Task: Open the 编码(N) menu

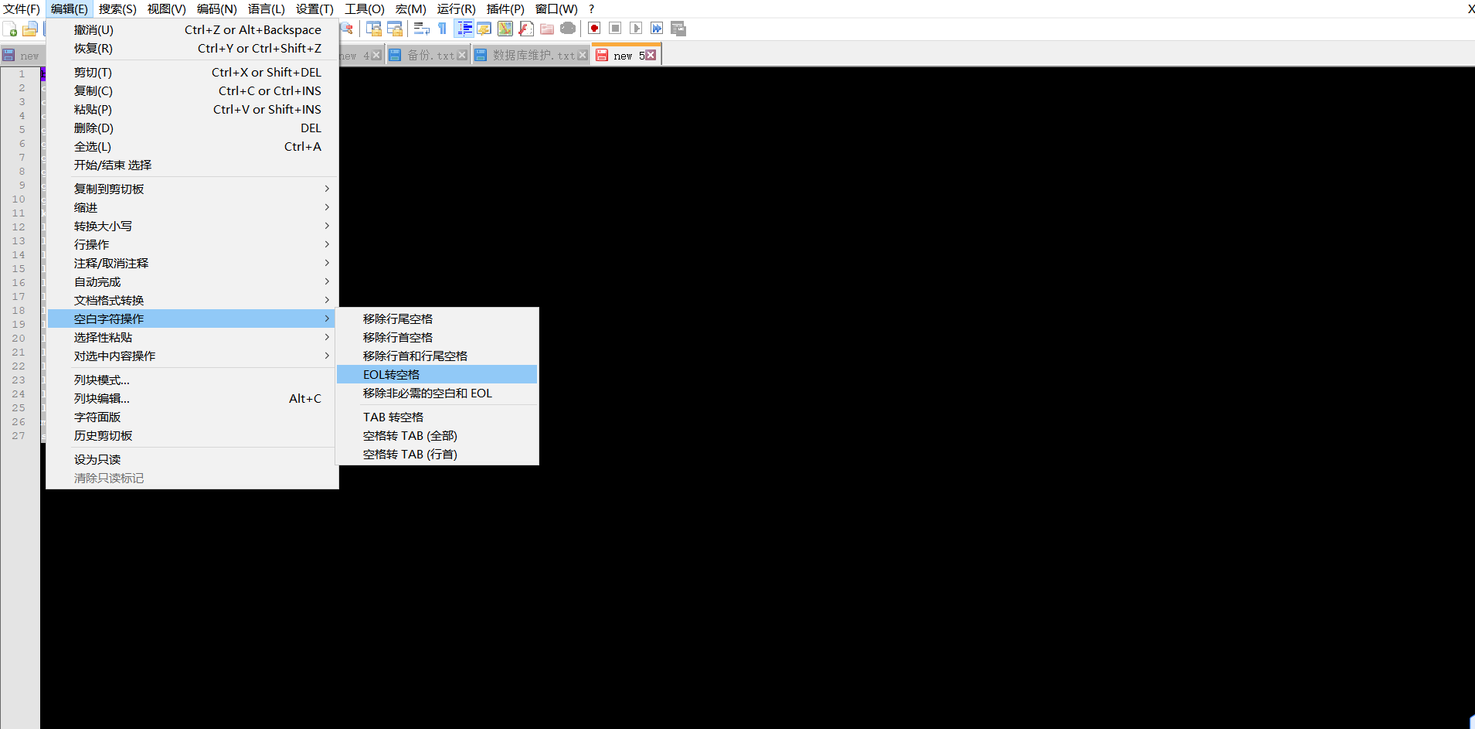Action: point(217,9)
